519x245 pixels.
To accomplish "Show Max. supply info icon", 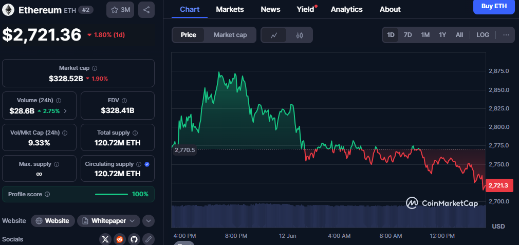I will 57,164.
